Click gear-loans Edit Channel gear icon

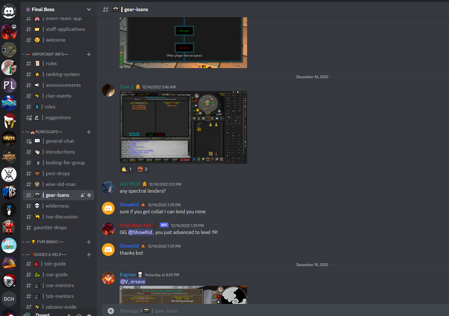(x=89, y=195)
